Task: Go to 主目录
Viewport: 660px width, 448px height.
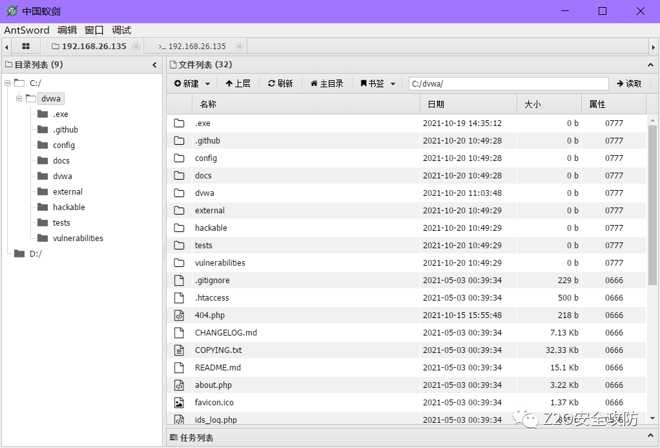Action: [327, 83]
